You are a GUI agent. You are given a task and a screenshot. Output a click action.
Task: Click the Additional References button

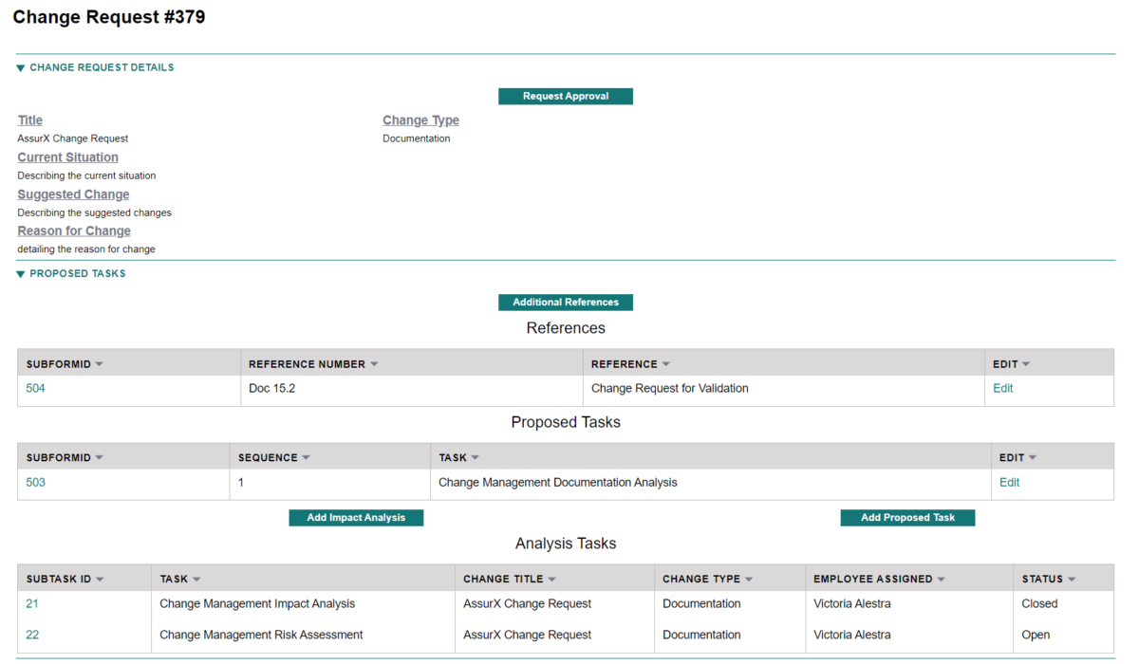[566, 302]
